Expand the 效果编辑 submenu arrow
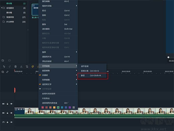Viewport: 174px width, 131px height. 77,80
